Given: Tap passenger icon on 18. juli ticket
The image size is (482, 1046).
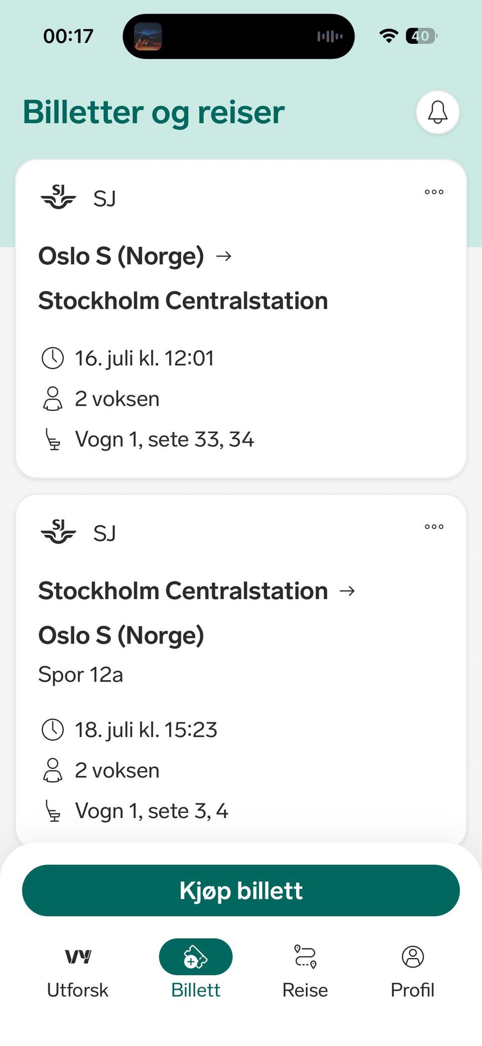Looking at the screenshot, I should coord(52,770).
